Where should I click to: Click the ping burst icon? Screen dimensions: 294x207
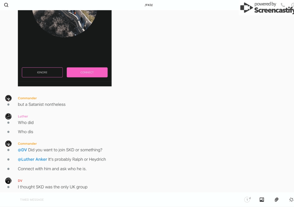(x=291, y=200)
